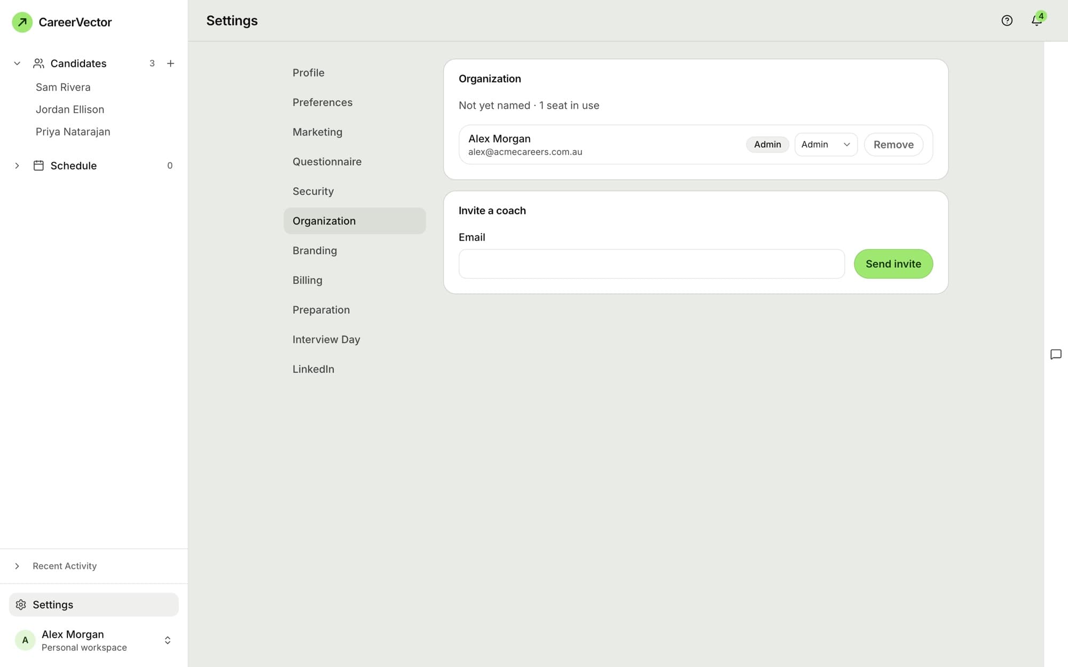Image resolution: width=1068 pixels, height=667 pixels.
Task: Click the Settings gear icon
Action: [21, 605]
